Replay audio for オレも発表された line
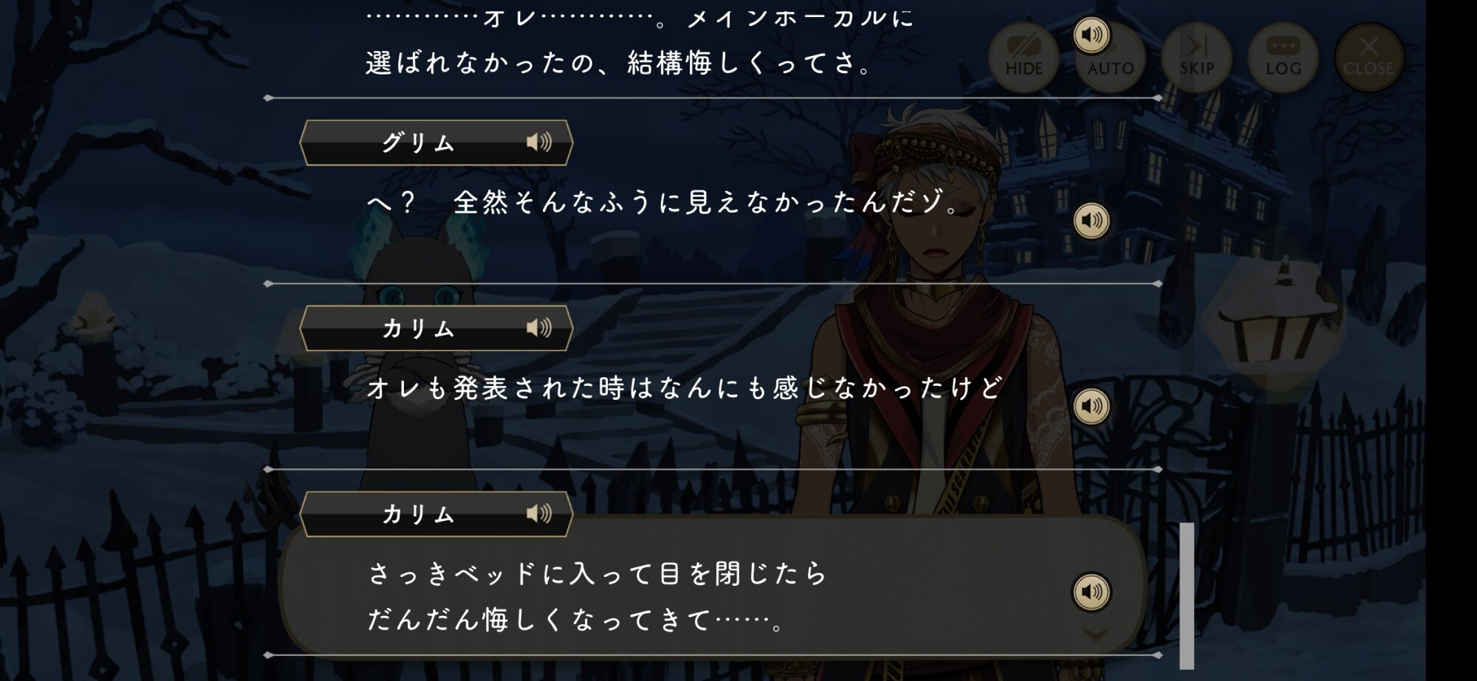The image size is (1477, 681). pos(1092,407)
